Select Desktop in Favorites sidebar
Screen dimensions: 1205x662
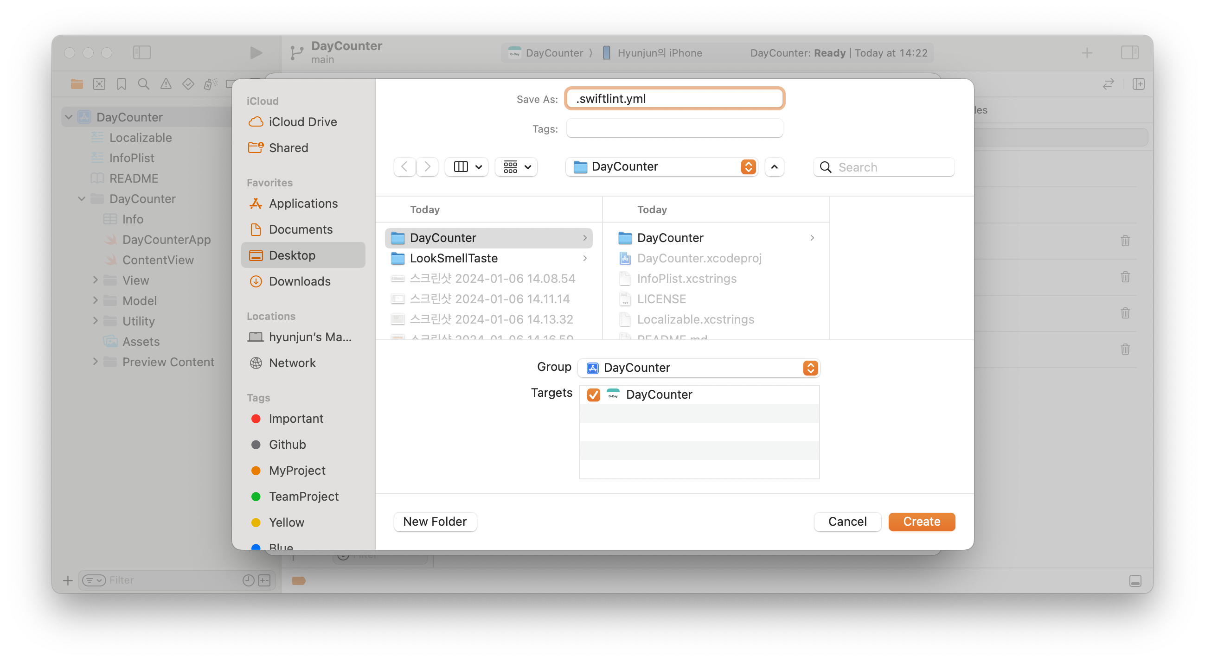[292, 255]
